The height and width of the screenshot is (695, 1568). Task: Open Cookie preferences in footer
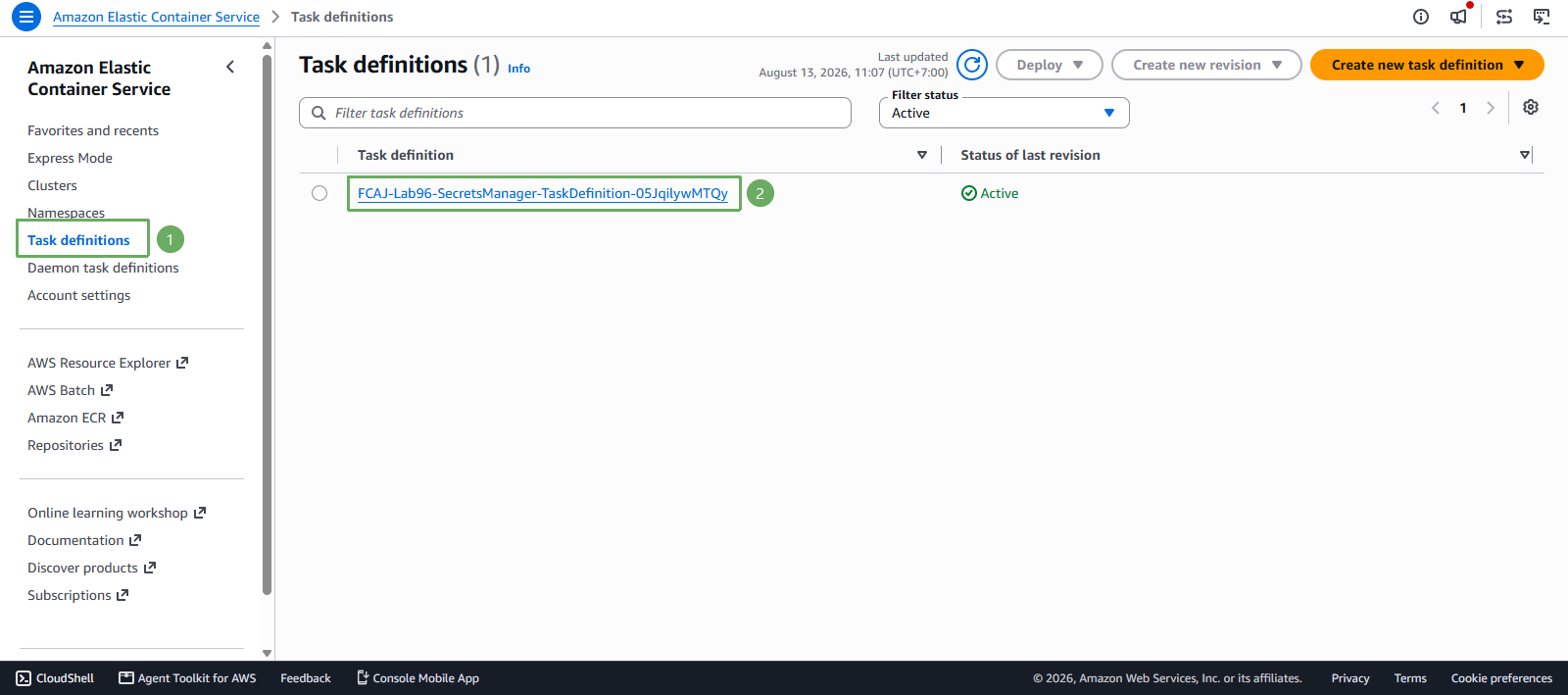pos(1501,678)
